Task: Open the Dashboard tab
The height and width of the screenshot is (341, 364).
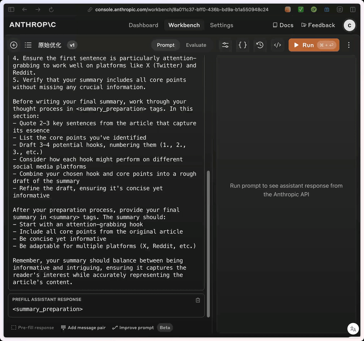Action: click(143, 25)
